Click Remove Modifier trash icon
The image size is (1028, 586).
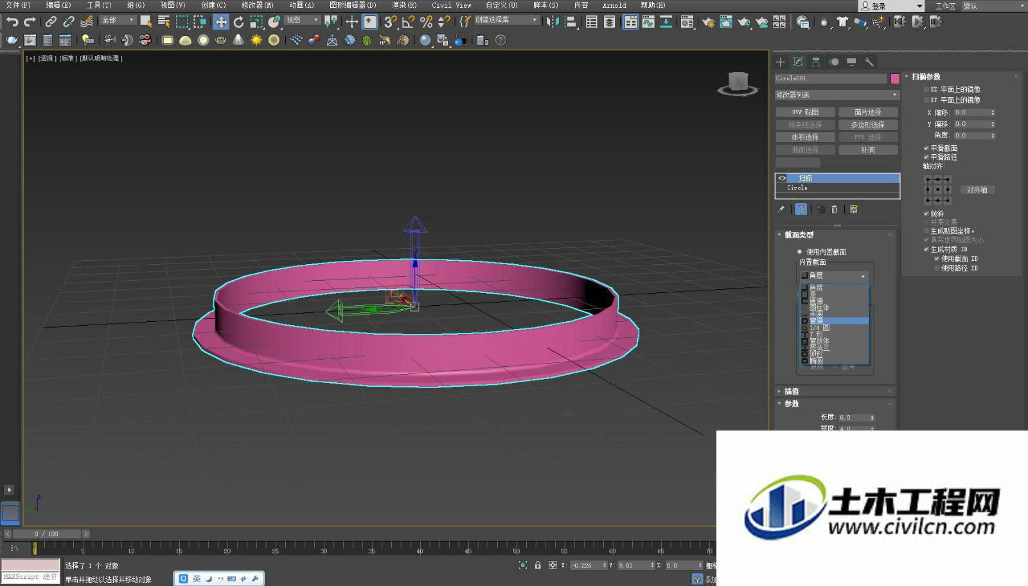click(x=834, y=209)
